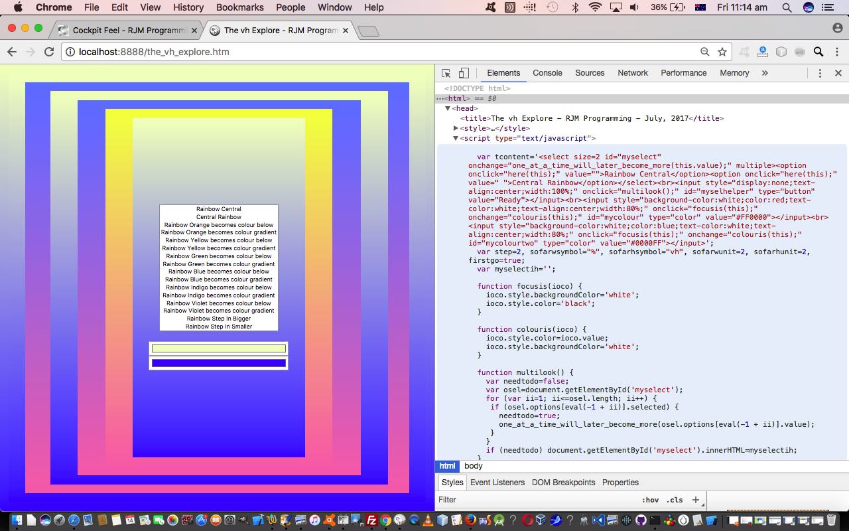Open the blue colour picker swatch
The width and height of the screenshot is (849, 531).
tap(218, 363)
